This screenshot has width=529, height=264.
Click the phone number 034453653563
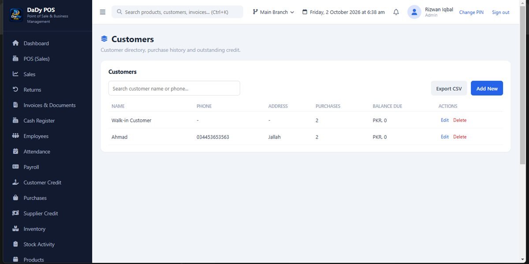click(213, 137)
